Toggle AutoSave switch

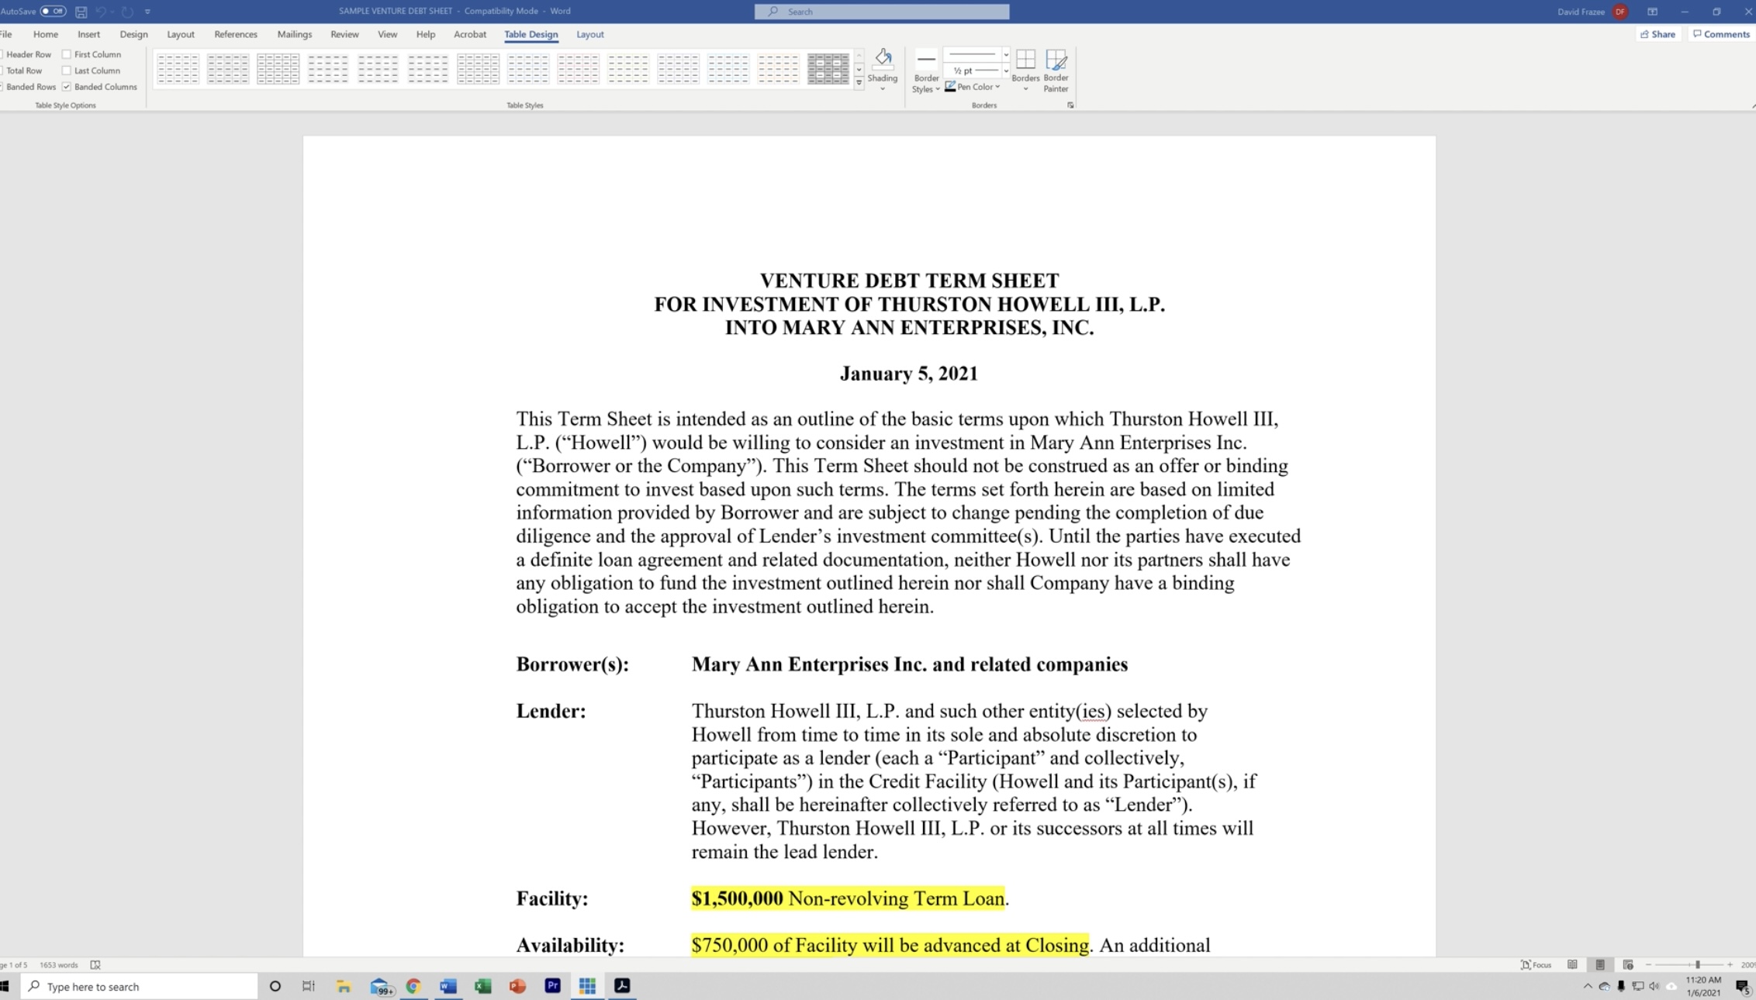tap(53, 11)
